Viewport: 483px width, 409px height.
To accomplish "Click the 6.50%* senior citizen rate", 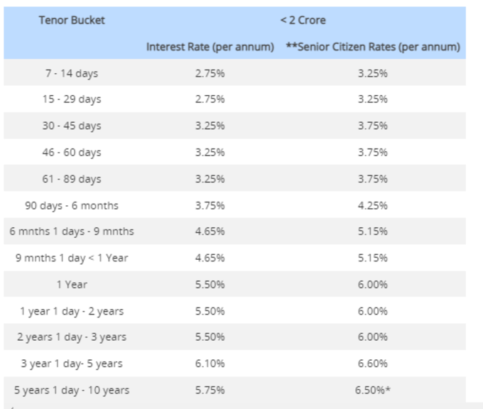I will 373,390.
